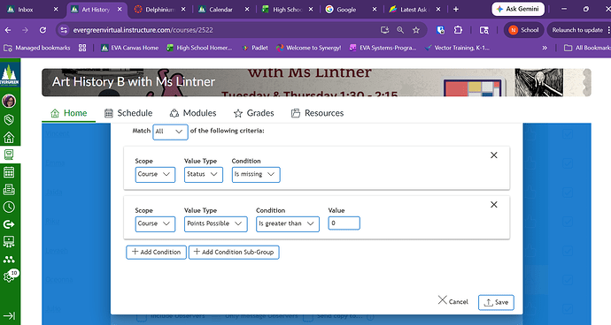Open the tab search icon in toolbar
Viewport: 611px width, 325px height.
click(x=484, y=30)
